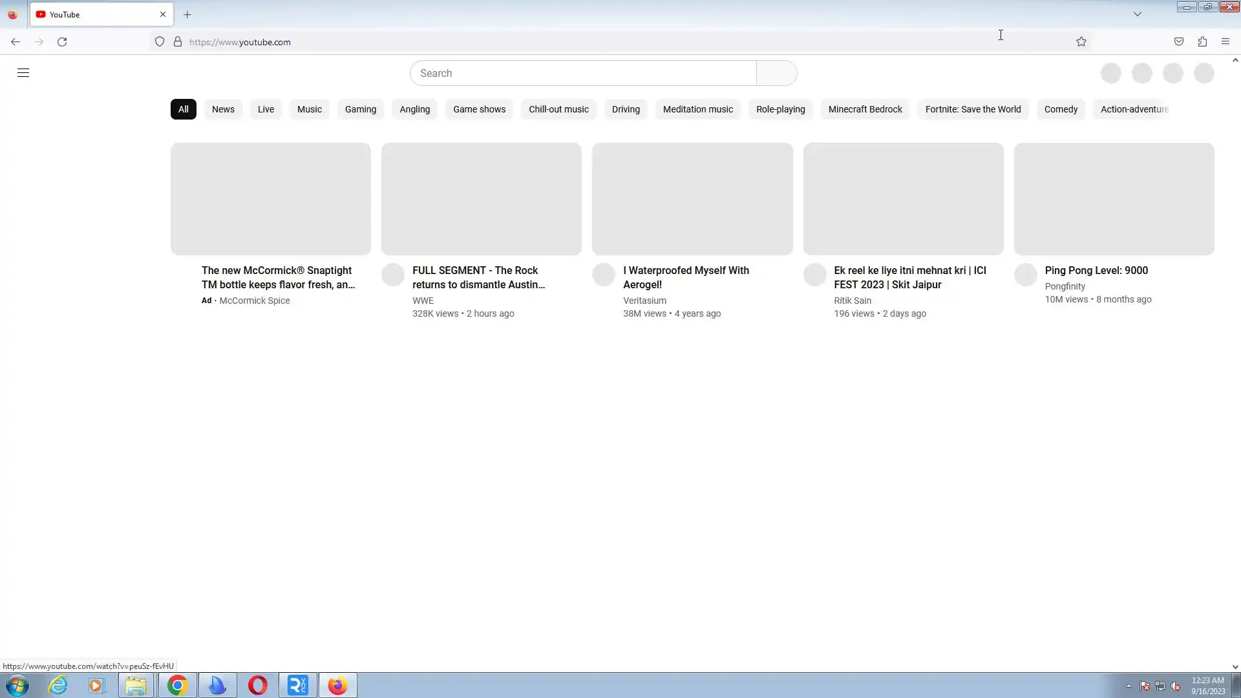
Task: Click the I Waterproofed Myself video thumbnail
Action: pyautogui.click(x=692, y=199)
